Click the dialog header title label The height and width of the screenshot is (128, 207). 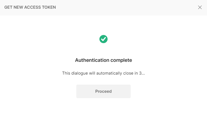coord(30,7)
